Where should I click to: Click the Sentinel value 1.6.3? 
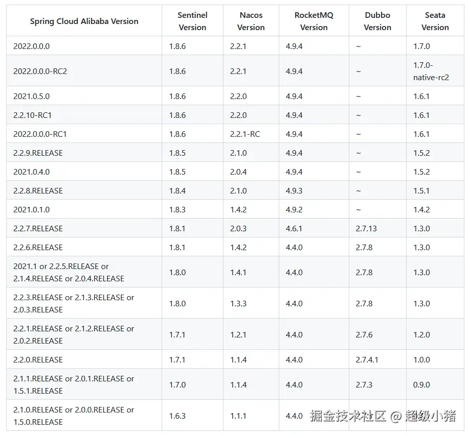(177, 416)
